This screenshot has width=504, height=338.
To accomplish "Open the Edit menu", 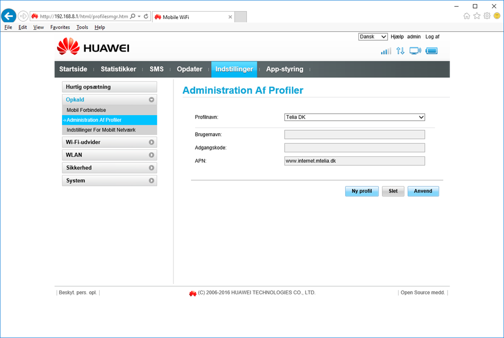I will coord(23,27).
